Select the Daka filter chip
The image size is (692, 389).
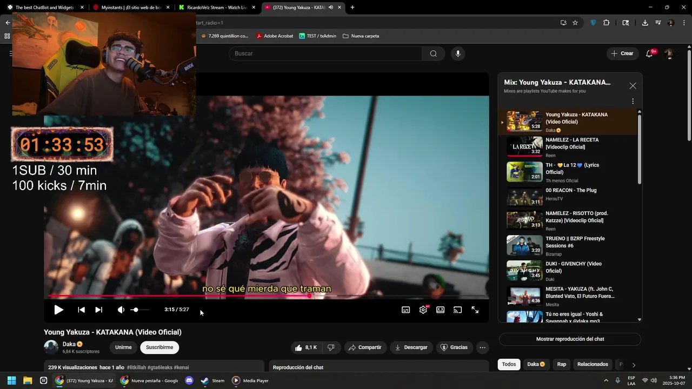coord(536,364)
